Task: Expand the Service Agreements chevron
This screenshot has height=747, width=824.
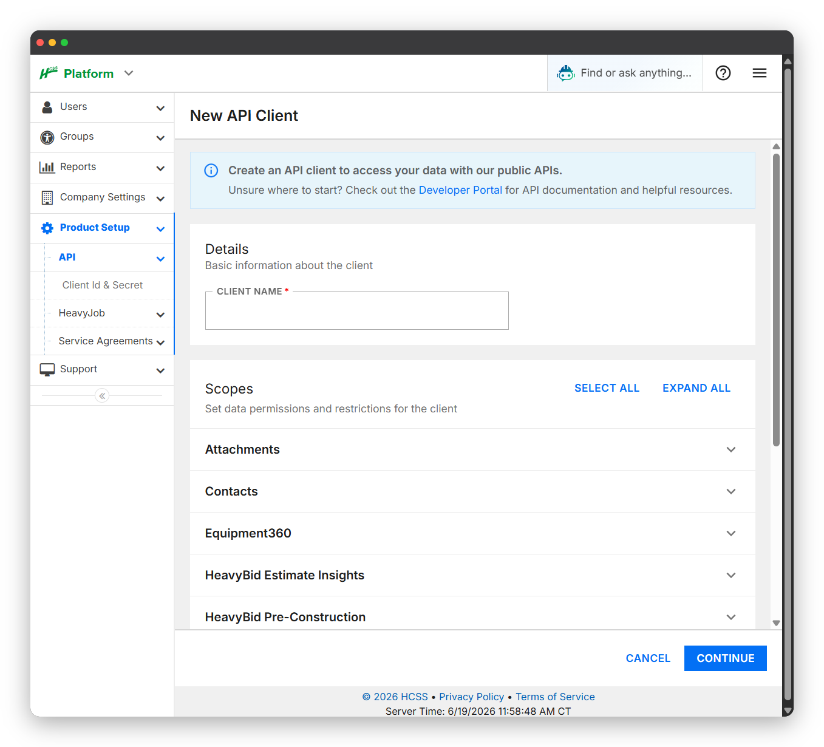Action: (160, 343)
